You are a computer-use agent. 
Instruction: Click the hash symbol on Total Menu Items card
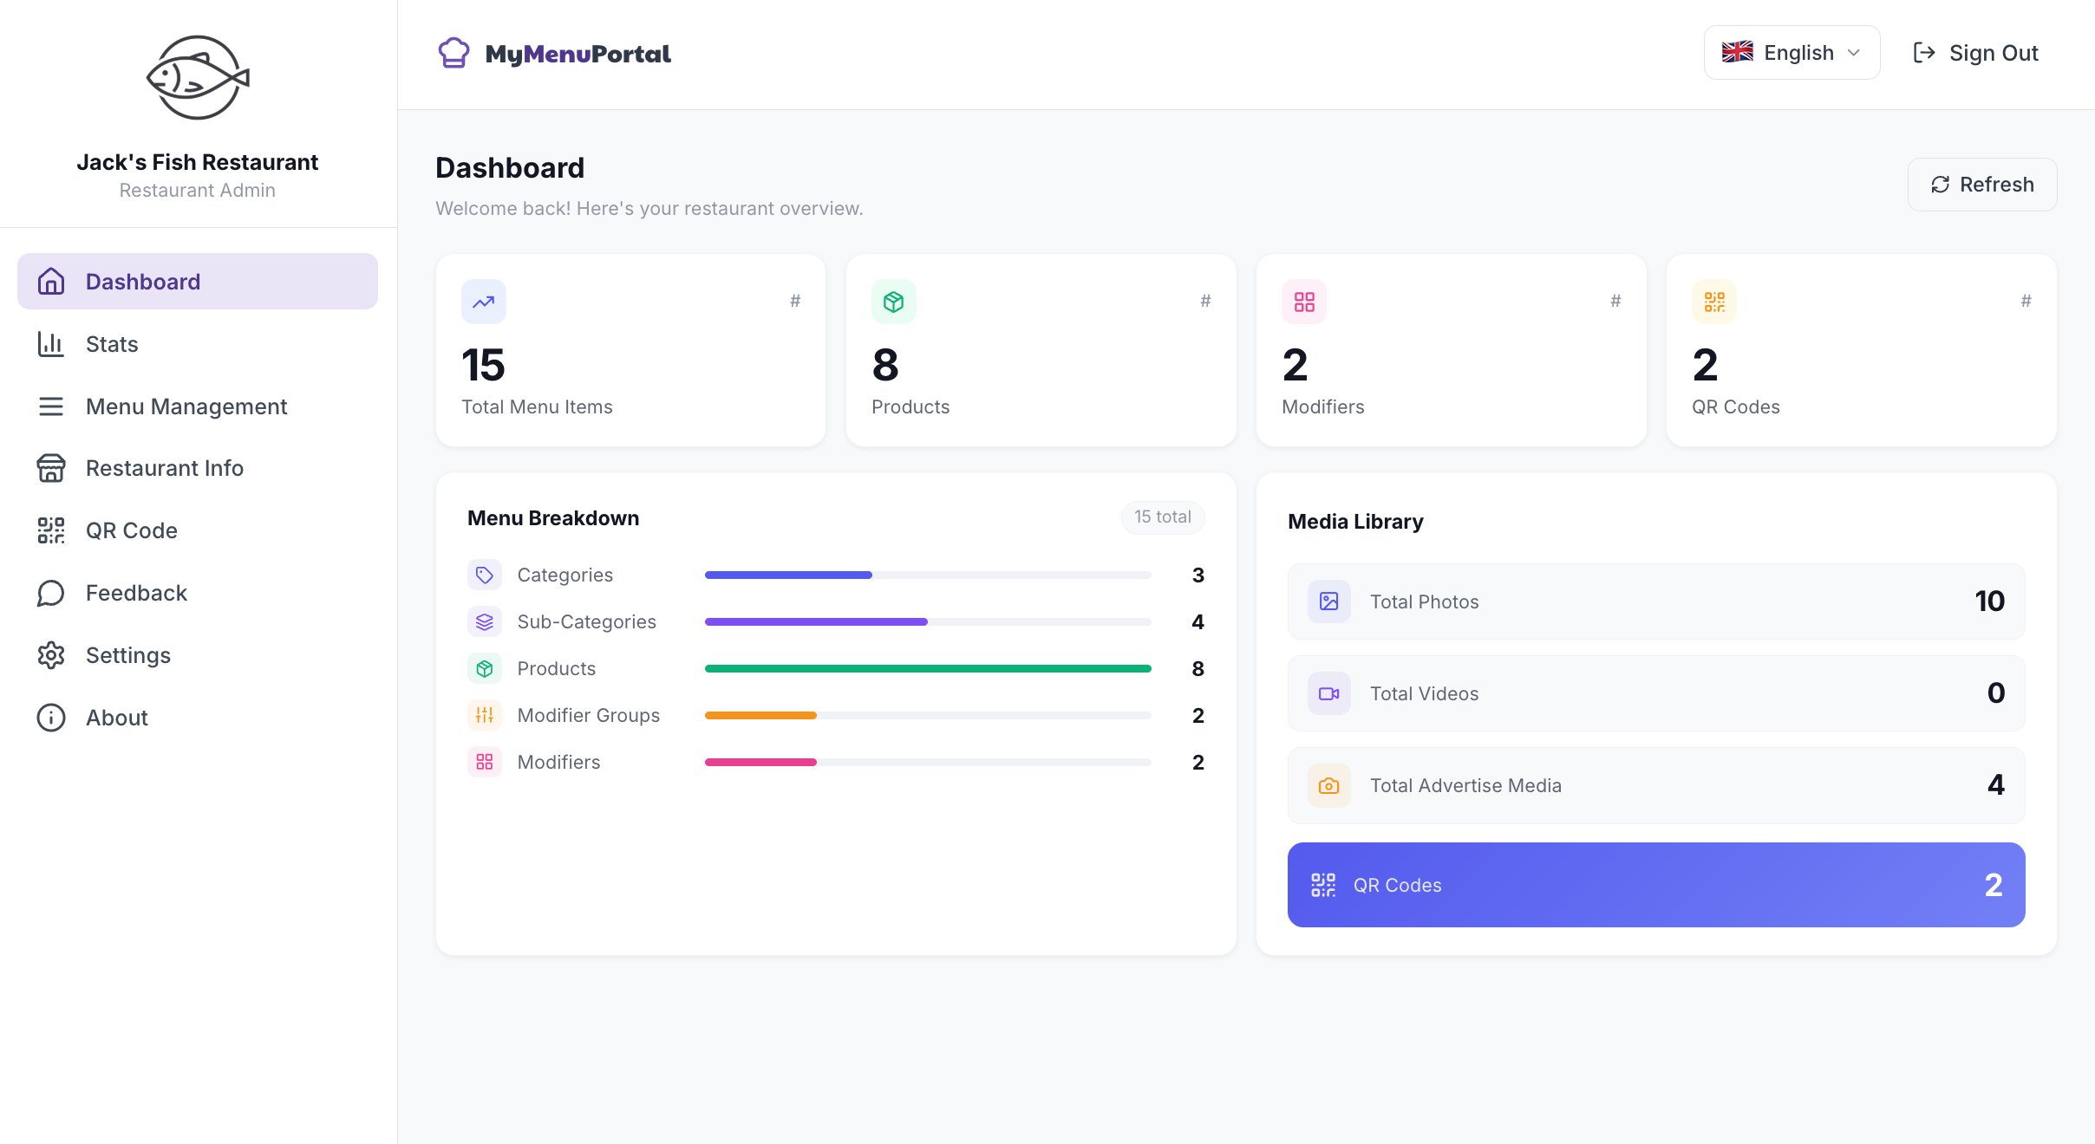[x=795, y=301]
